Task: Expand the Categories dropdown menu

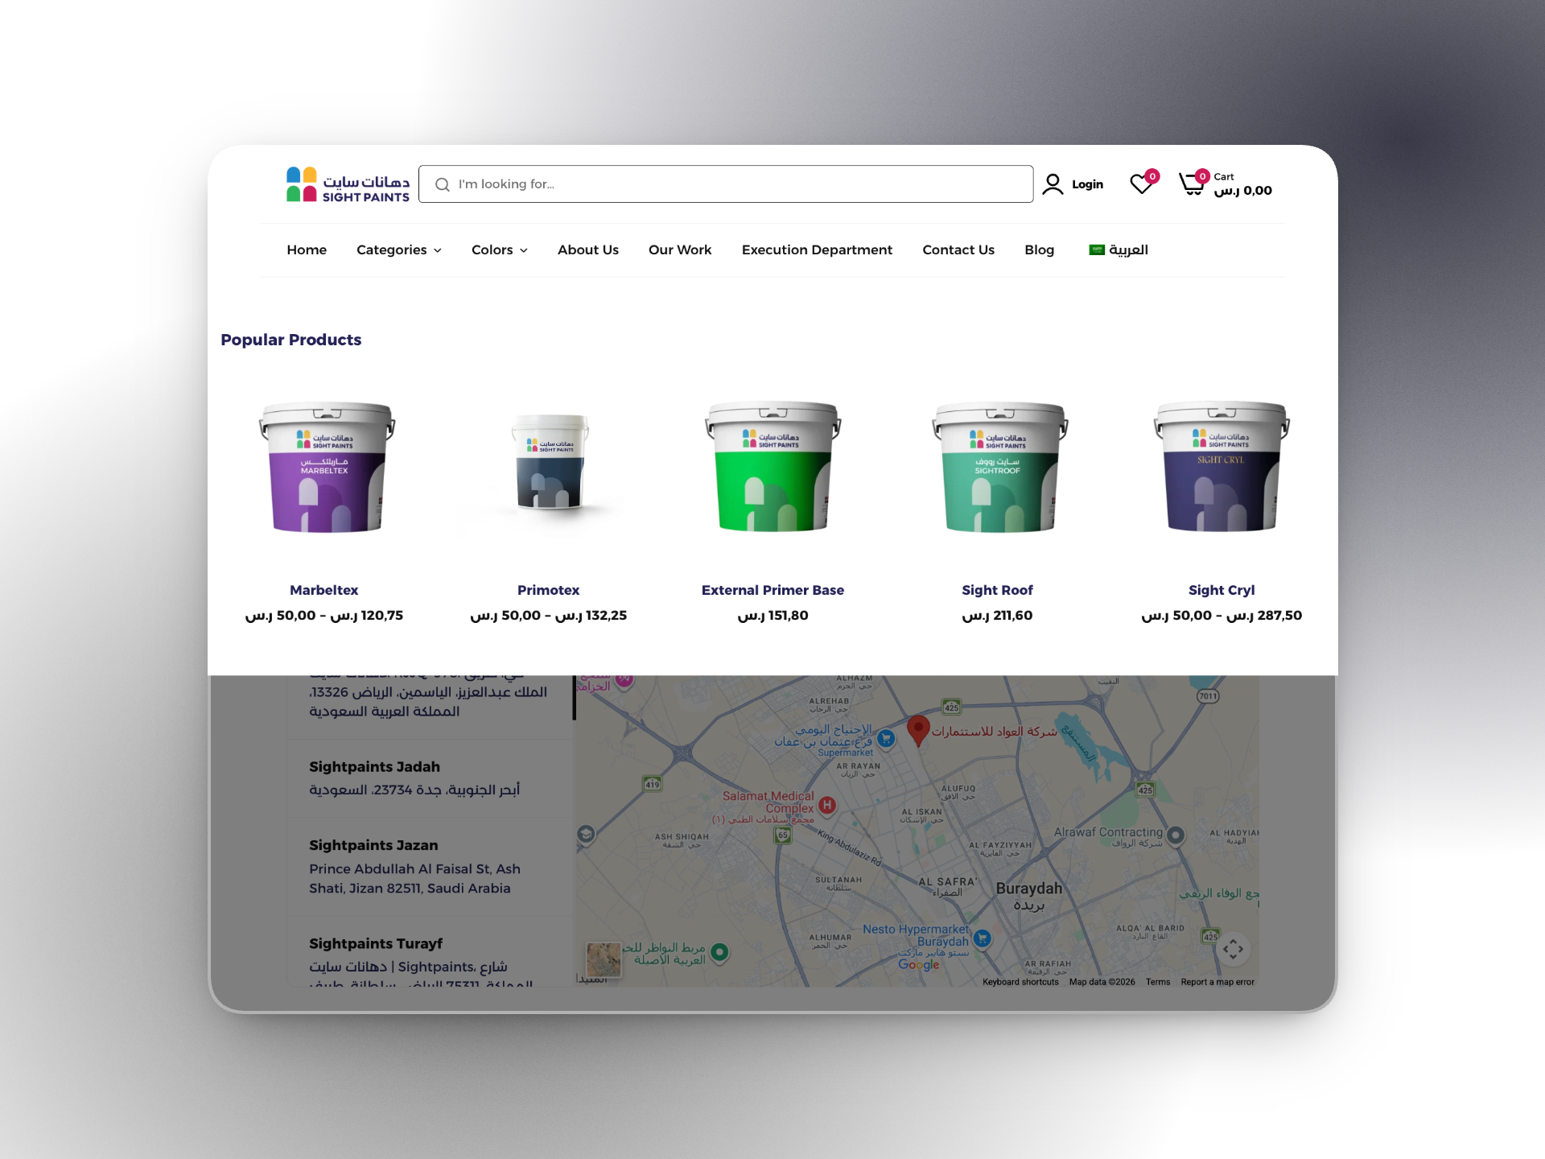Action: [399, 250]
